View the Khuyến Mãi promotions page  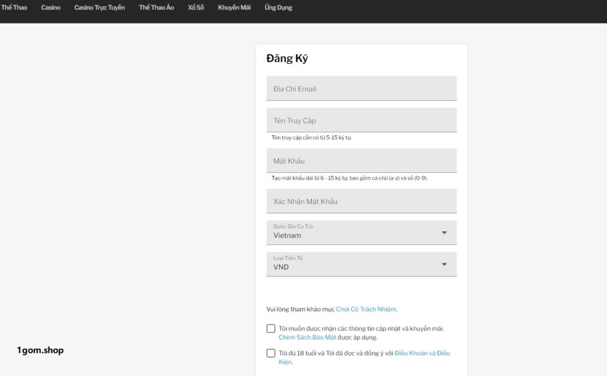click(x=234, y=8)
